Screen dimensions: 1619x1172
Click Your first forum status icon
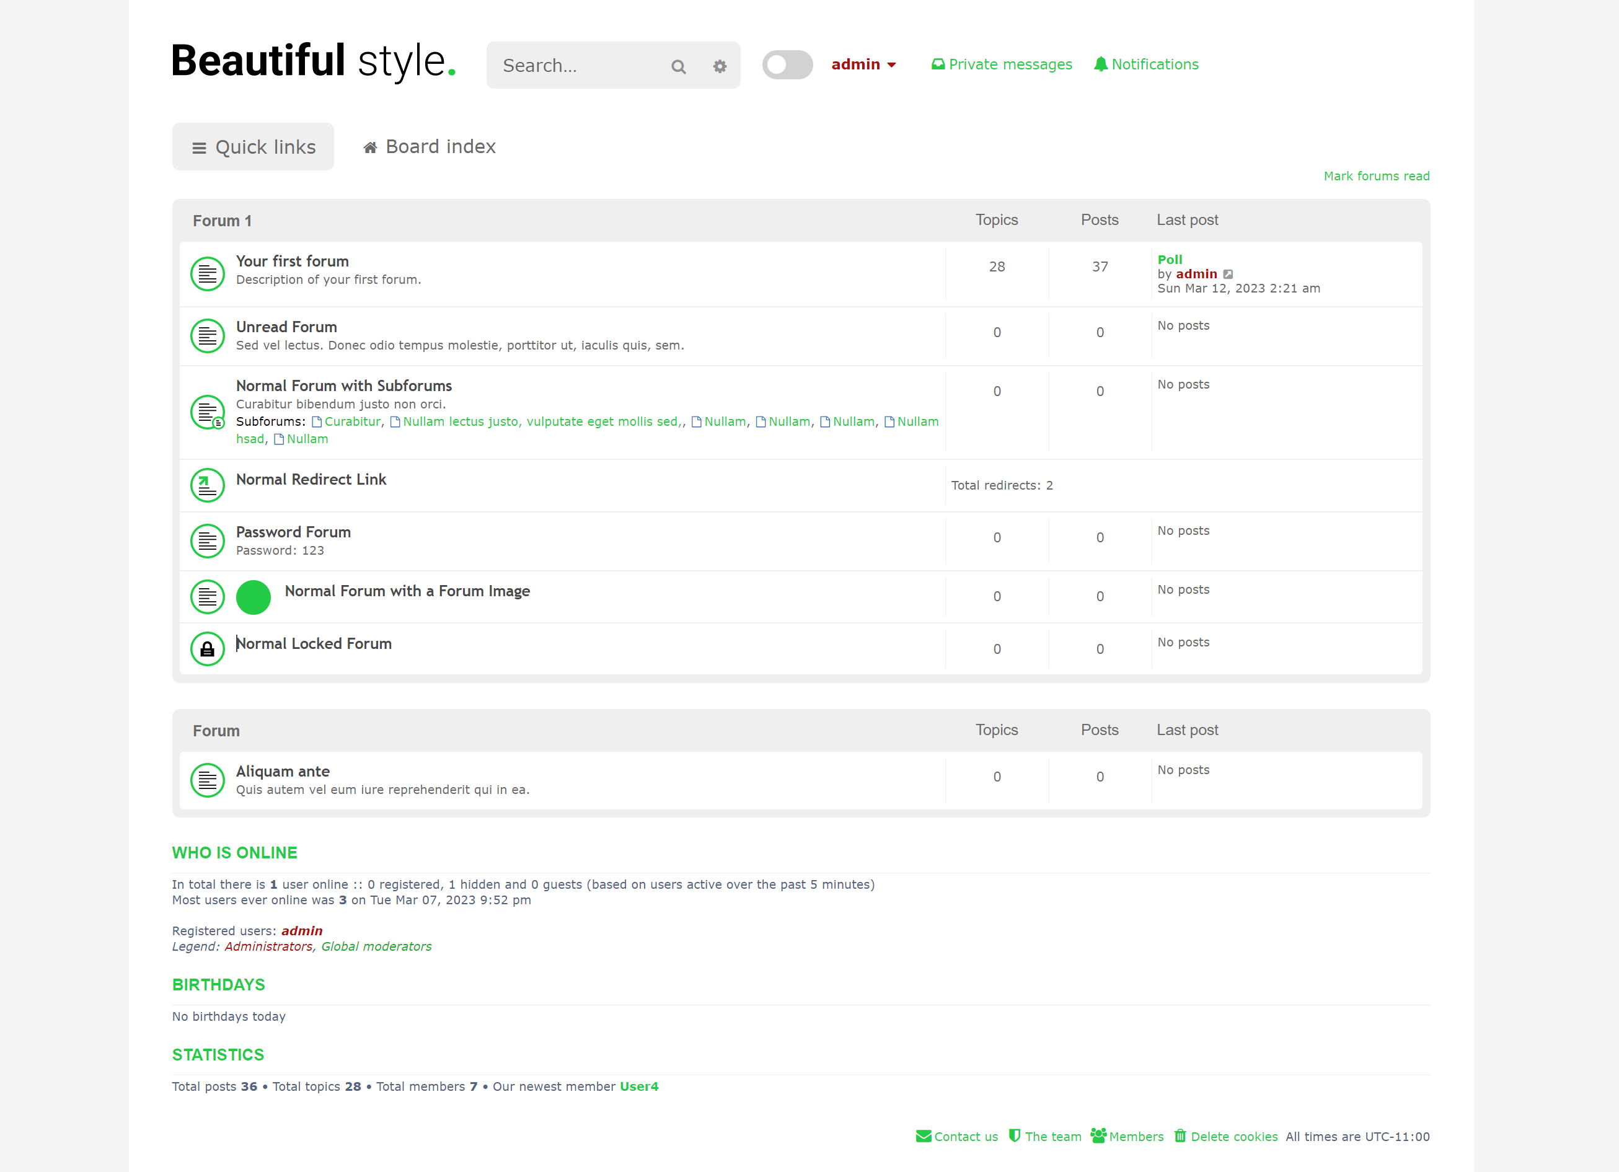click(x=208, y=274)
